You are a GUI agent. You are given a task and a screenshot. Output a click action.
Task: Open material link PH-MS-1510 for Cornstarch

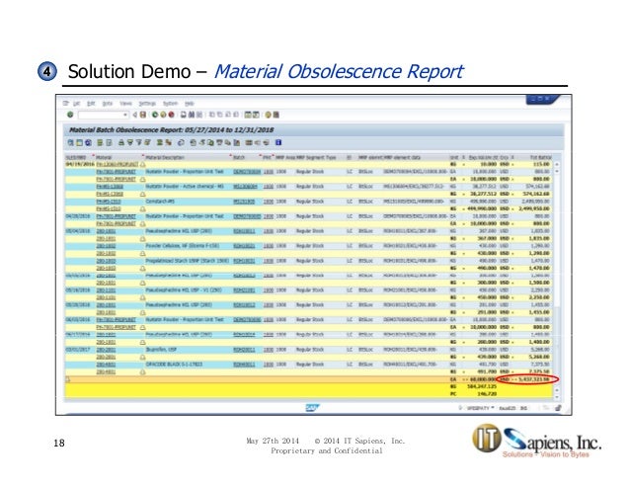click(x=109, y=202)
